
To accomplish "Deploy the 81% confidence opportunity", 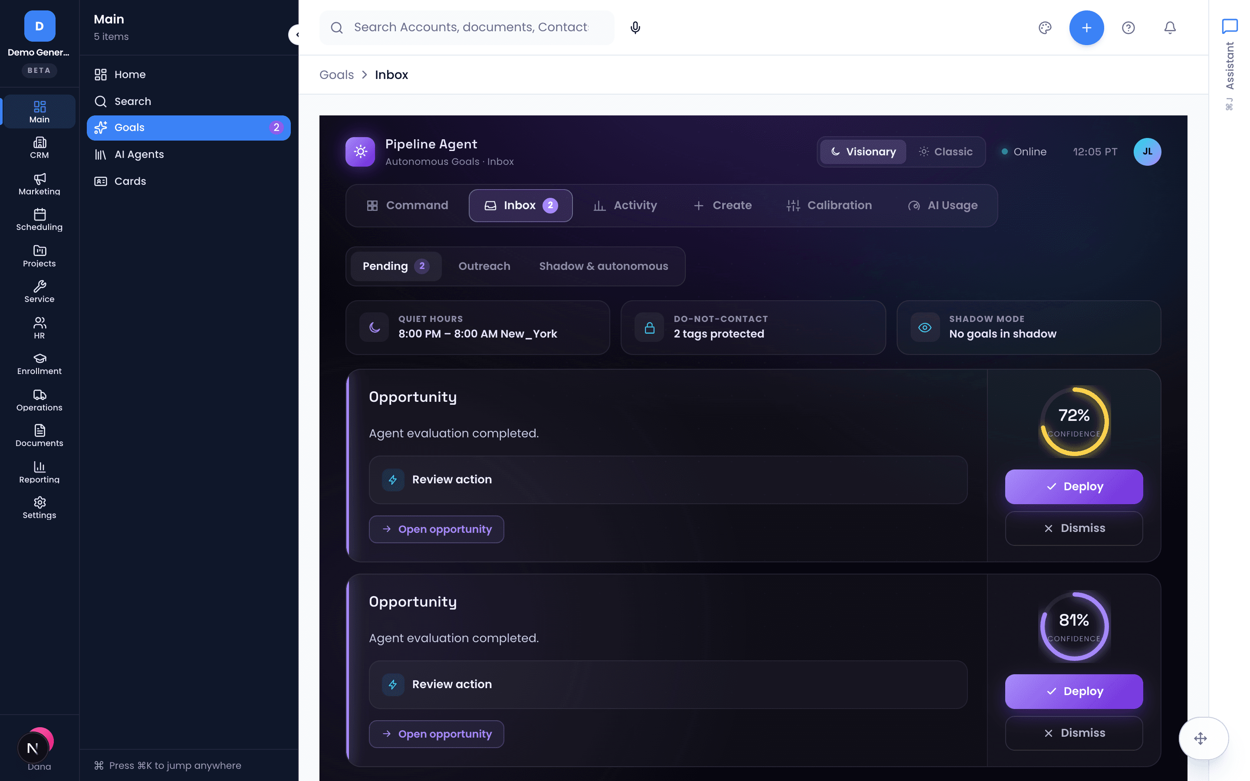I will 1074,691.
